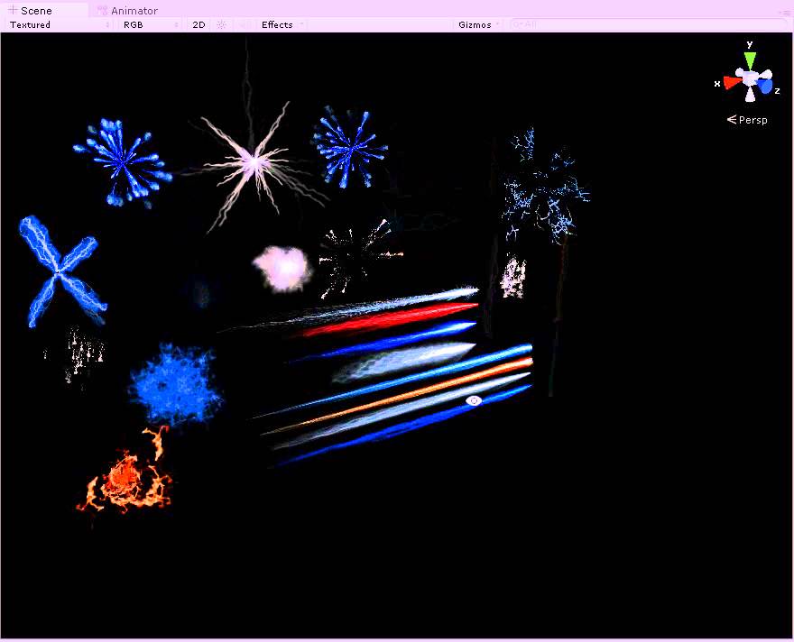Expand the Gizmos dropdown arrow
794x642 pixels.
(x=498, y=24)
